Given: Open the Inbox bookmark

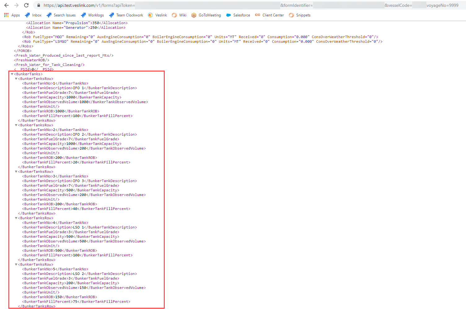Looking at the screenshot, I should (33, 15).
